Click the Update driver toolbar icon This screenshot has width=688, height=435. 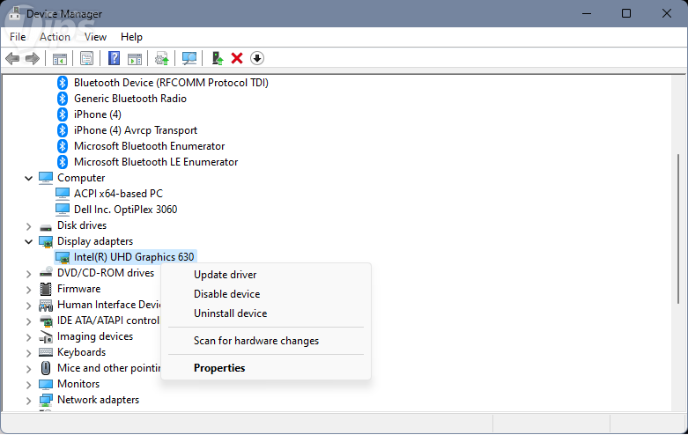tap(162, 58)
